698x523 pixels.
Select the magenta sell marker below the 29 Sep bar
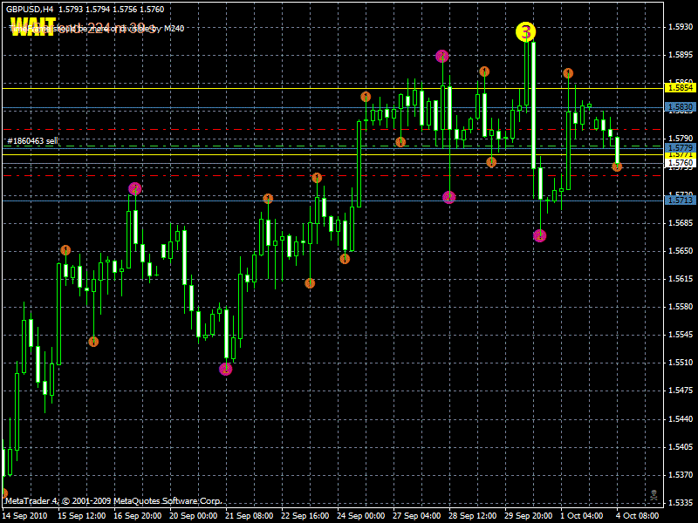point(539,235)
